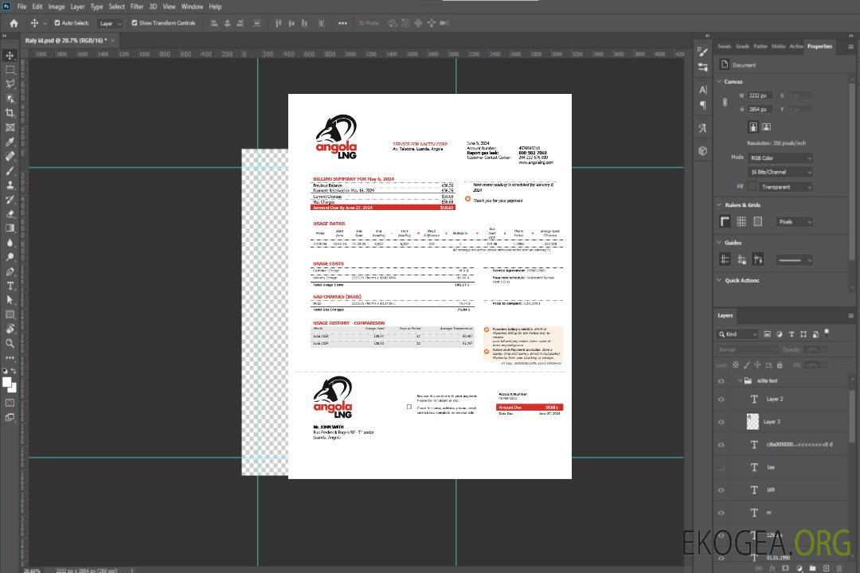Click the canvas Width input field
This screenshot has width=860, height=573.
click(760, 95)
